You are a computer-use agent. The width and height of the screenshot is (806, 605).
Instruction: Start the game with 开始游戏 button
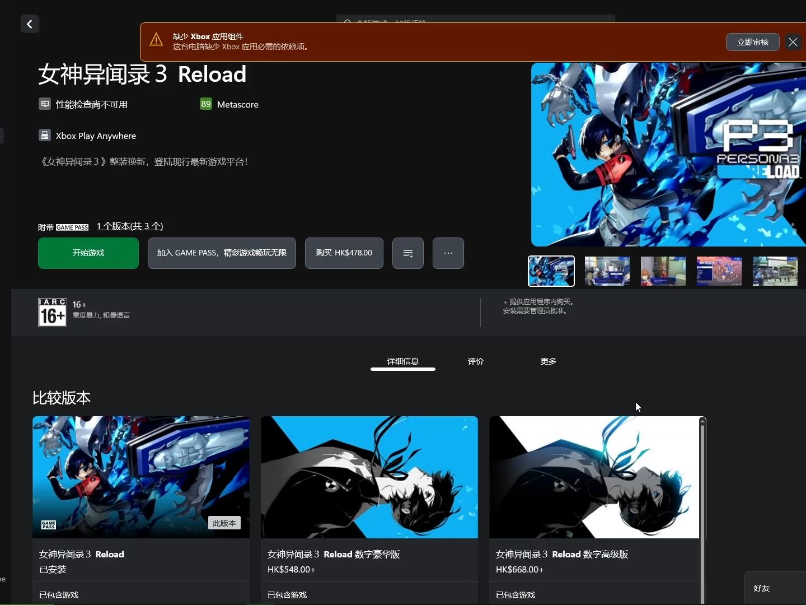coord(88,253)
